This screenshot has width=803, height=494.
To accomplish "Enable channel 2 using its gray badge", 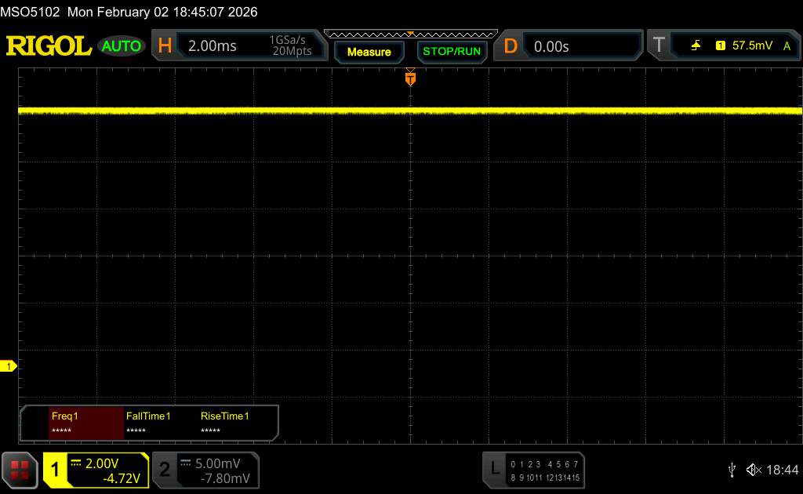I will tap(165, 470).
